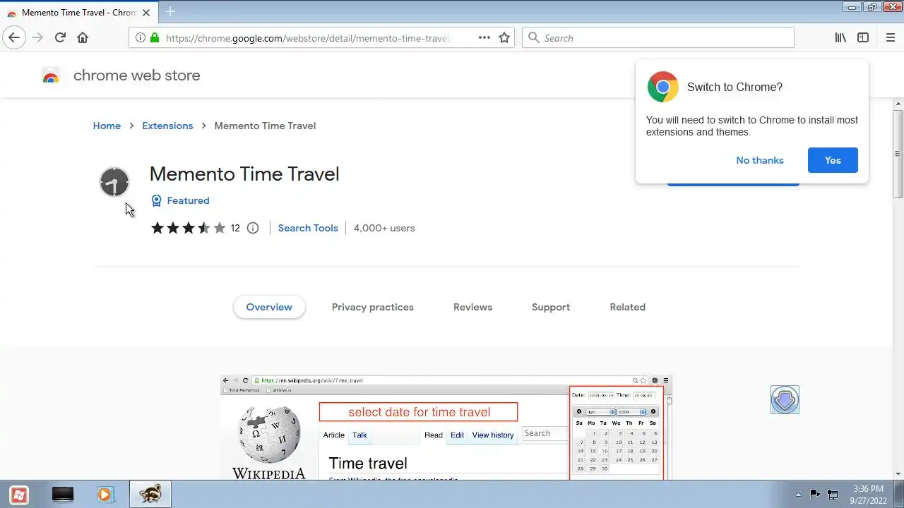Click the Chrome logo in popup
This screenshot has height=508, width=904.
662,87
